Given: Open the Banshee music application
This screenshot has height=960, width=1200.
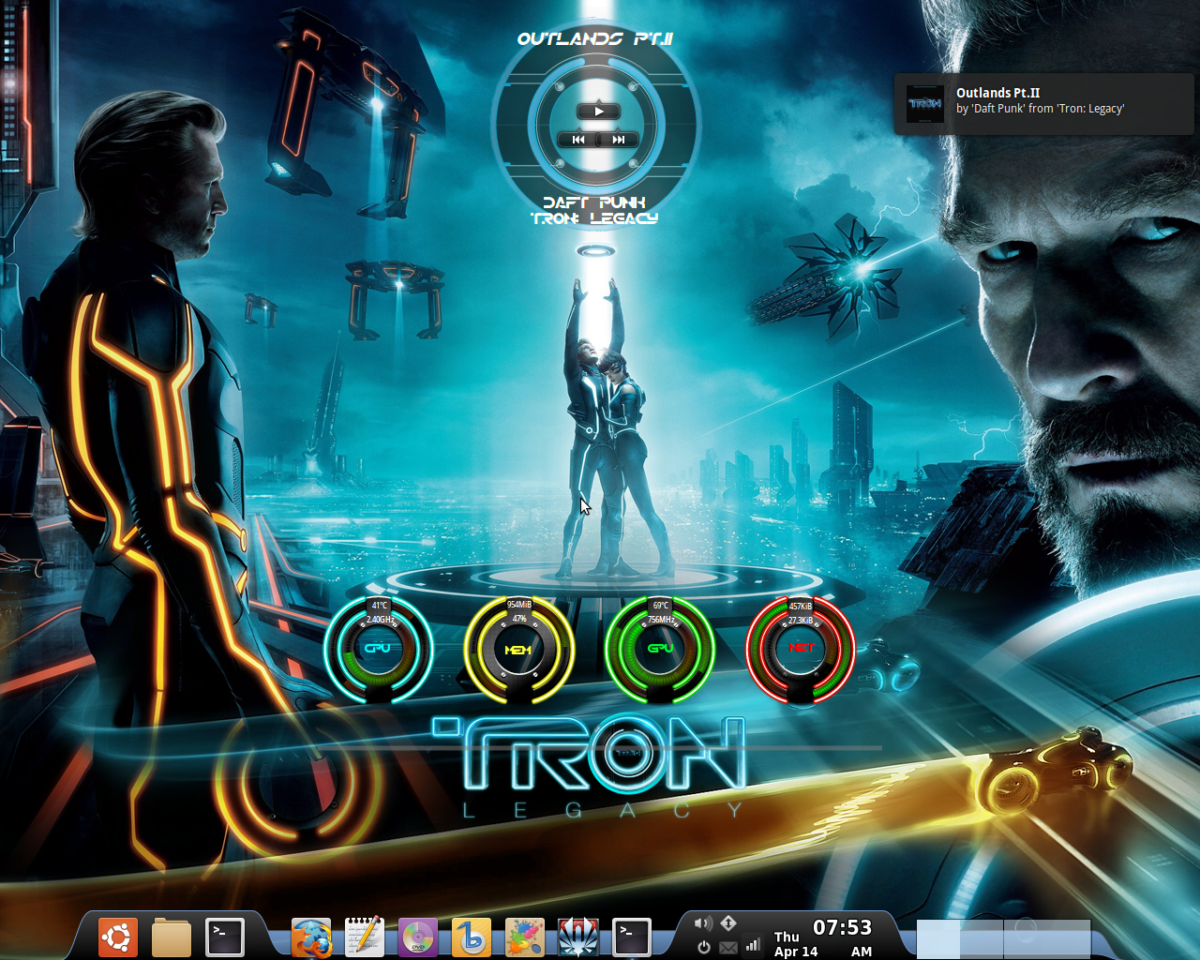Looking at the screenshot, I should 472,936.
